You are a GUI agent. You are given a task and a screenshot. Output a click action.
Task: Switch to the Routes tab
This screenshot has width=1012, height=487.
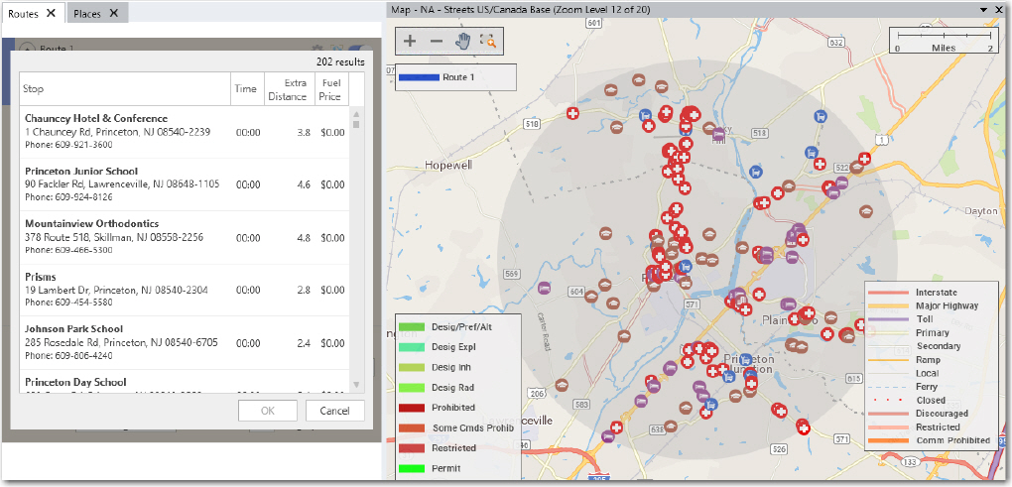(x=23, y=13)
